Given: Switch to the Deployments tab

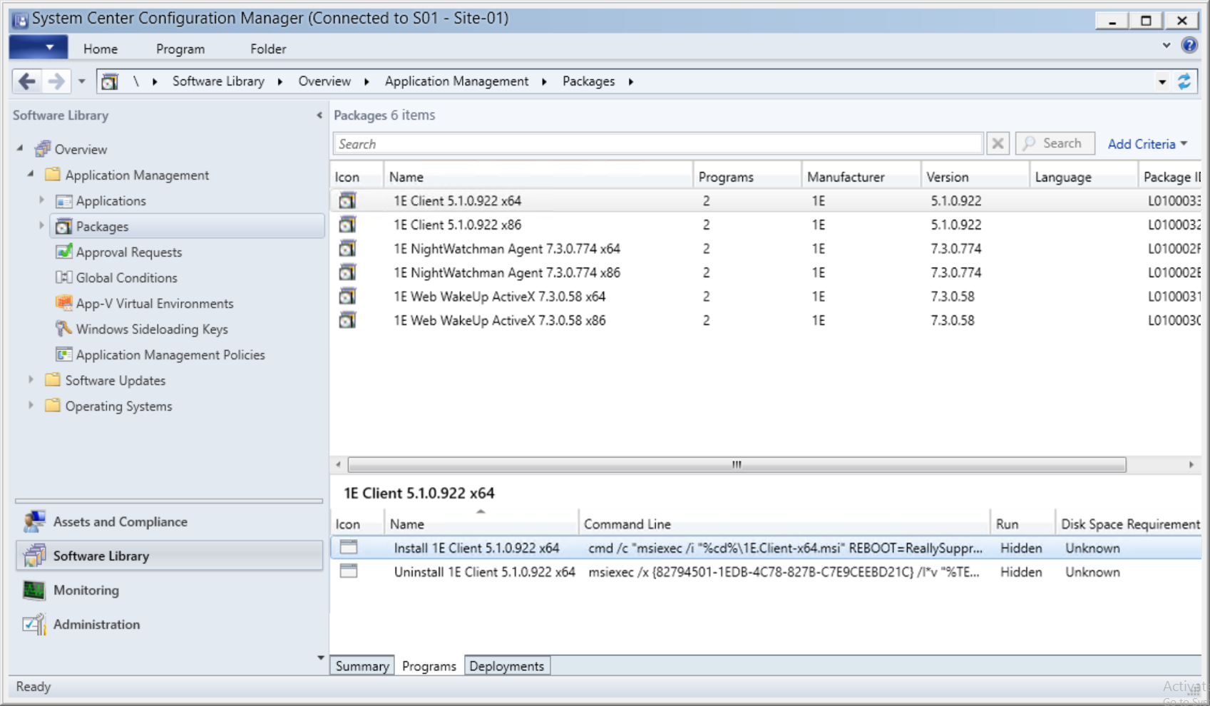Looking at the screenshot, I should (506, 666).
